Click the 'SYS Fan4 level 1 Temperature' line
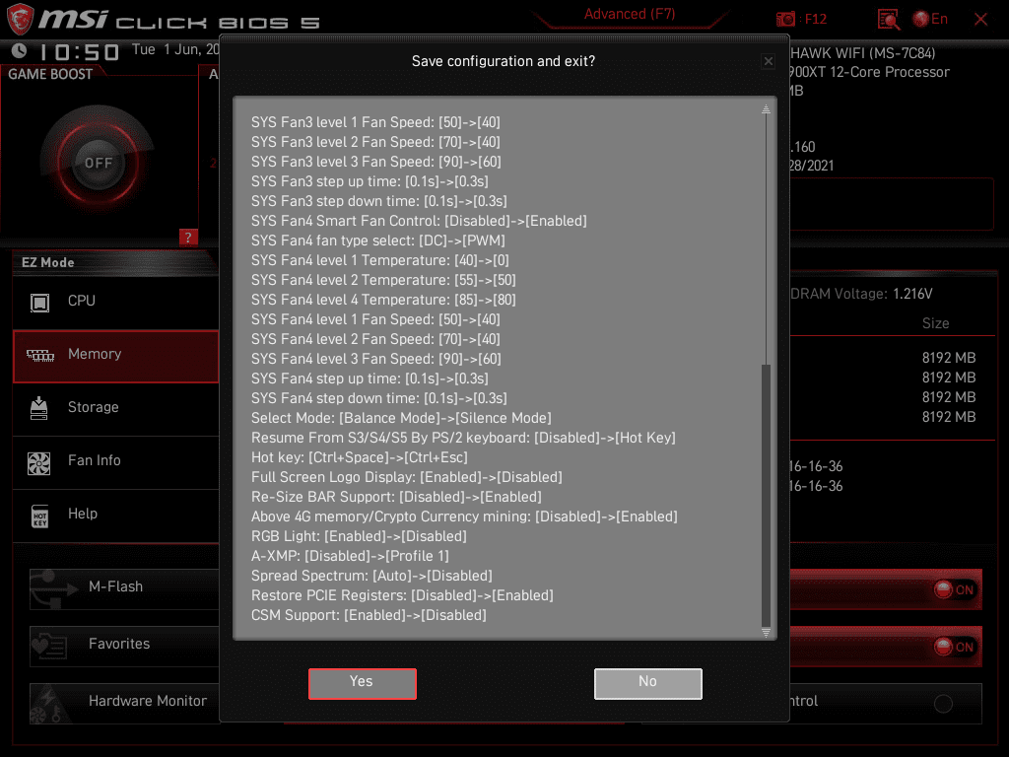1009x757 pixels. point(379,260)
